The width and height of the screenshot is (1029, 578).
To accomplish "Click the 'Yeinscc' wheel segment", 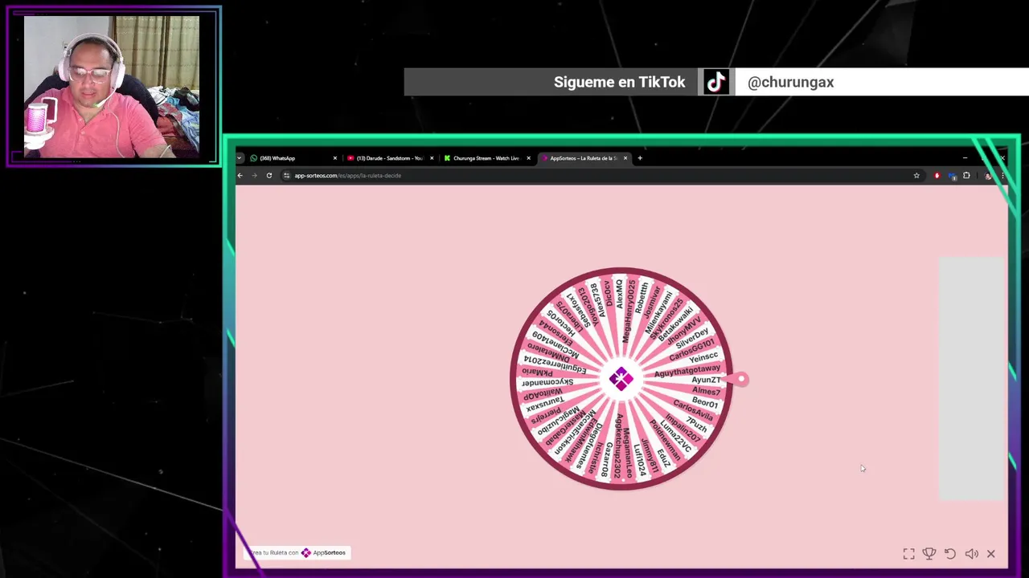I will click(x=703, y=357).
